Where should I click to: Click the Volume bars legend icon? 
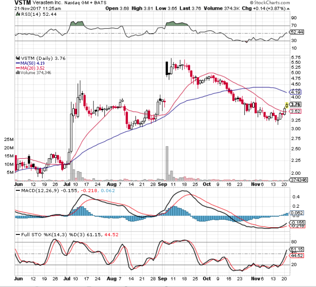point(17,72)
